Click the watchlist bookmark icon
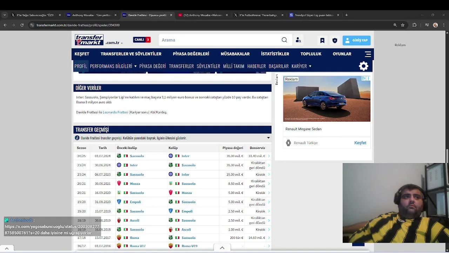 point(322,40)
